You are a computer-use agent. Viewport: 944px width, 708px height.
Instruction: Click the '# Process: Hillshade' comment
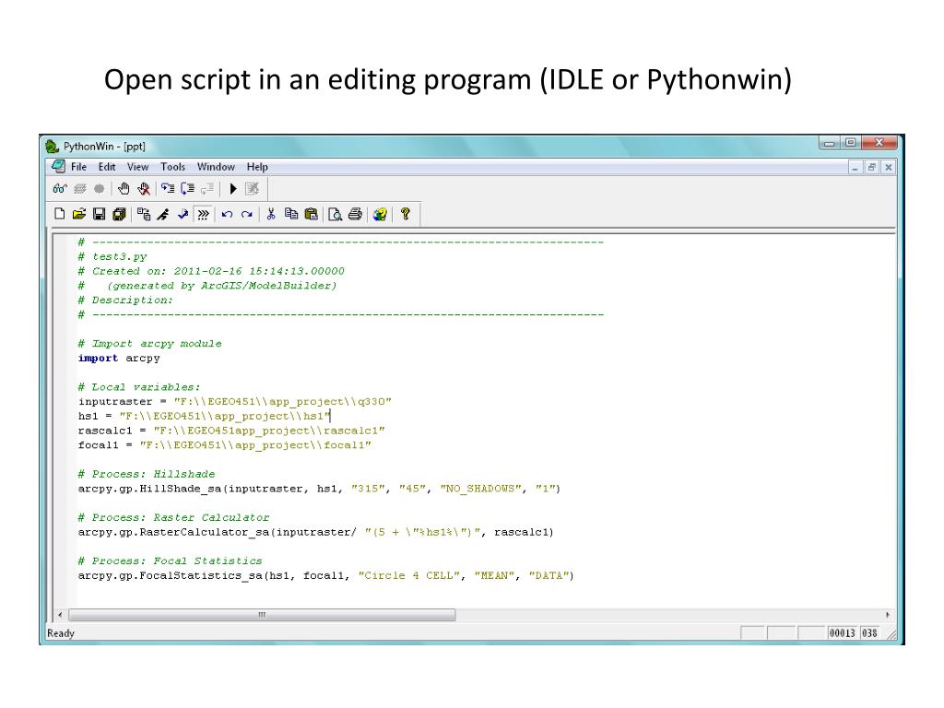(x=147, y=474)
